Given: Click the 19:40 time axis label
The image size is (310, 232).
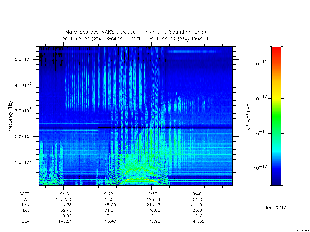Looking at the screenshot, I should tap(196, 194).
